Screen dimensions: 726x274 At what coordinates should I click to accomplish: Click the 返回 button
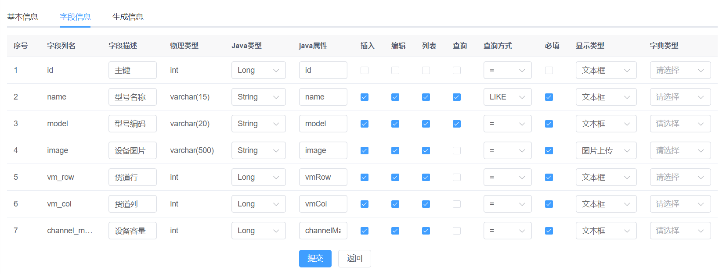[x=354, y=259]
